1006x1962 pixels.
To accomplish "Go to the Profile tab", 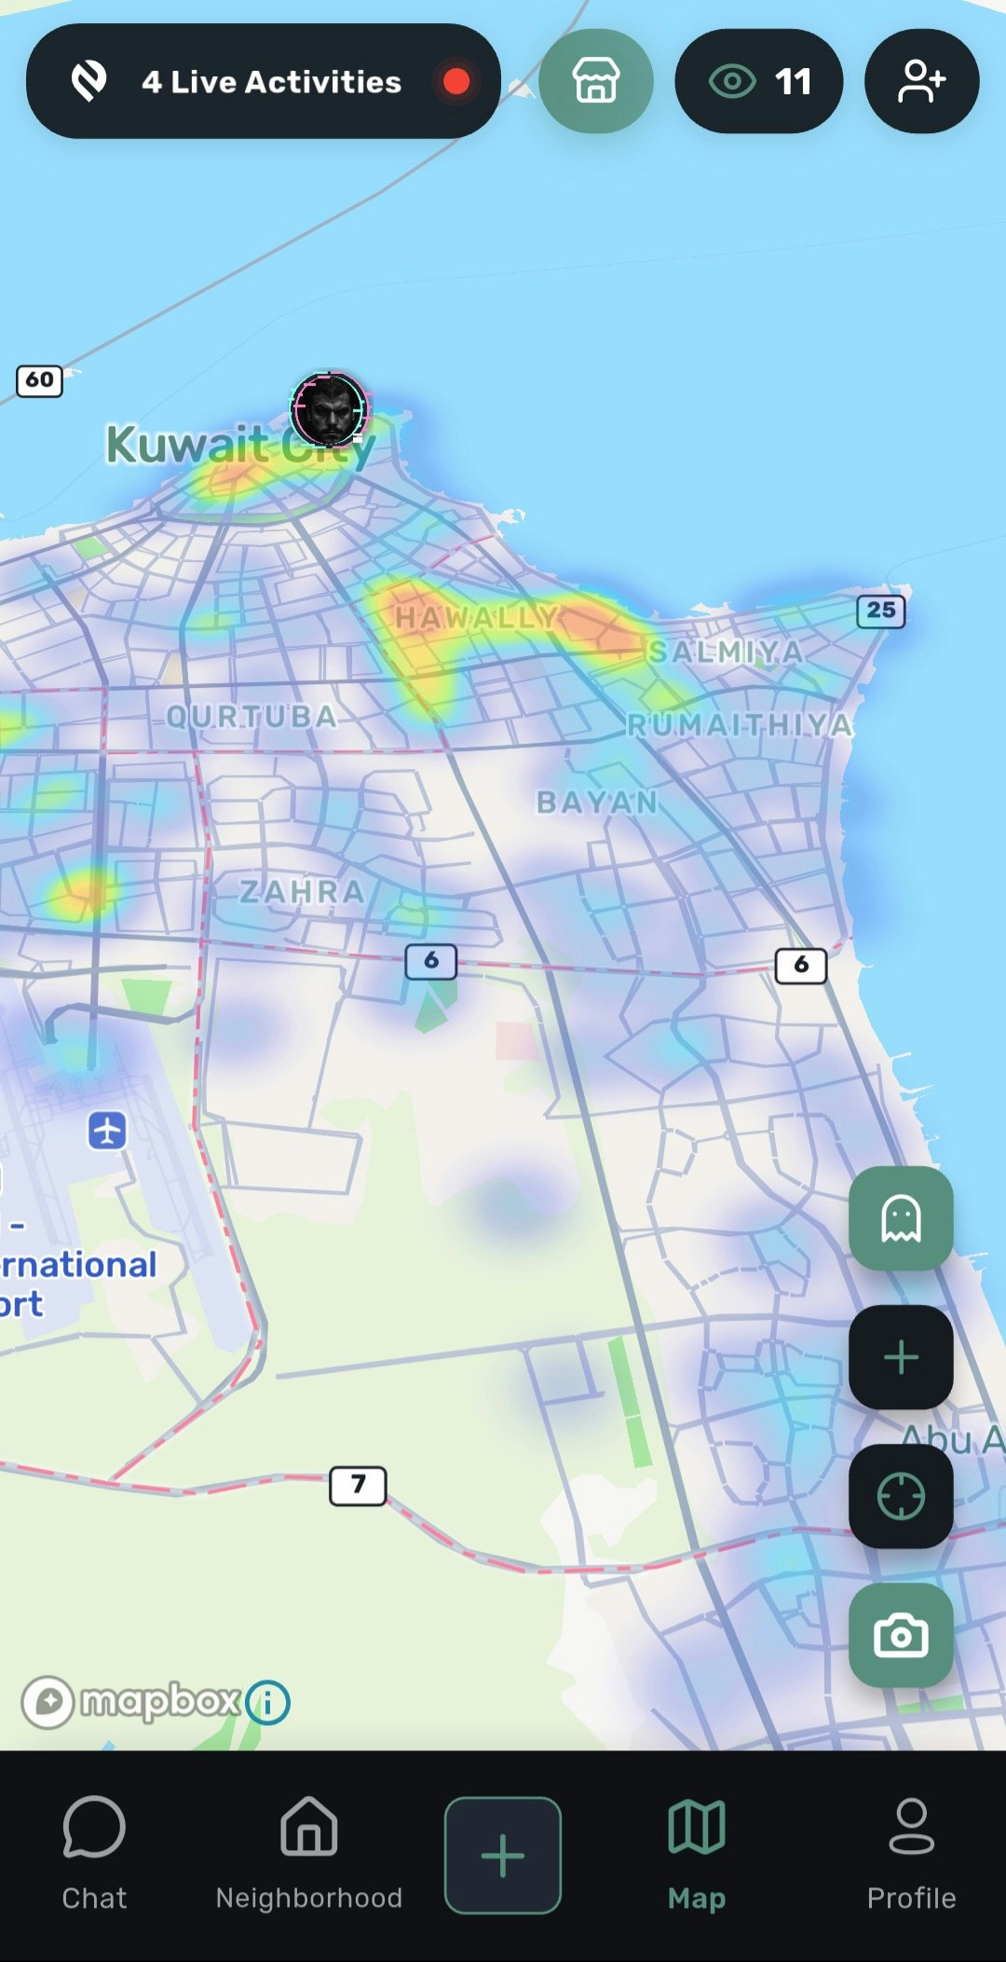I will coord(911,1855).
